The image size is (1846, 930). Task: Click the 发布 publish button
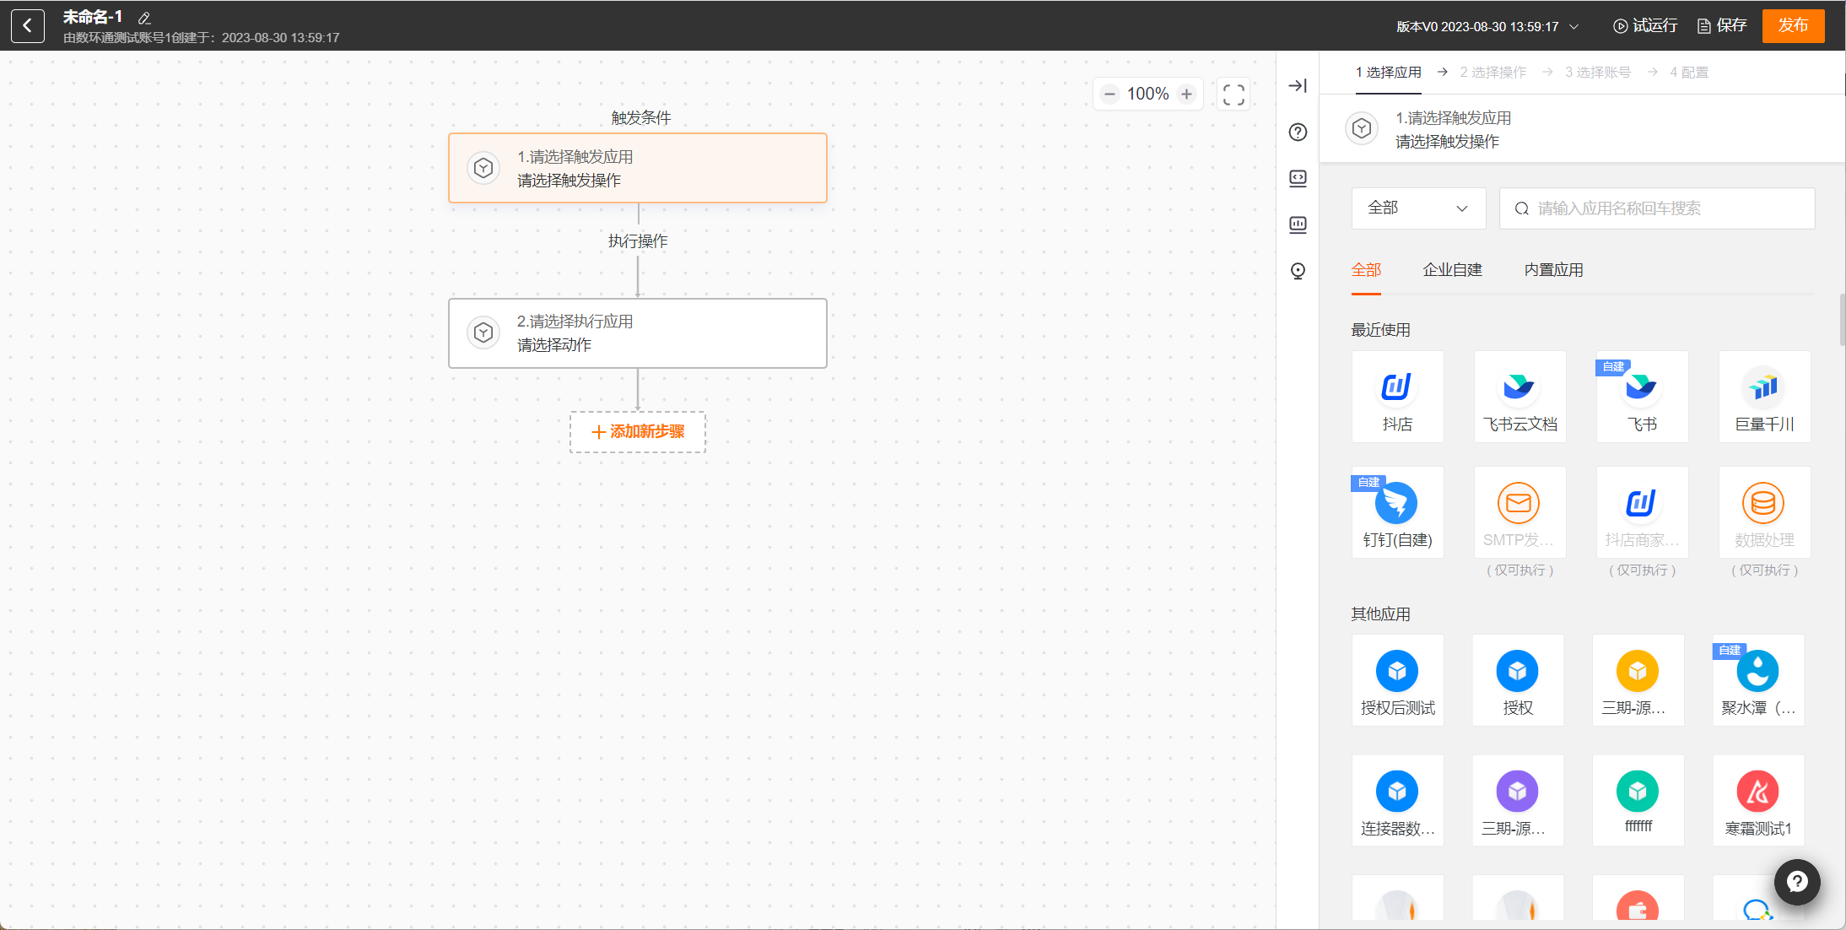click(x=1793, y=25)
